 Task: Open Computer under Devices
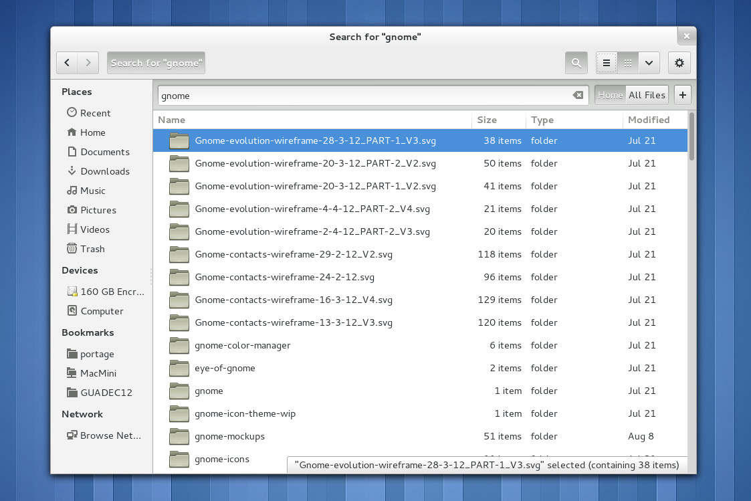click(x=96, y=311)
